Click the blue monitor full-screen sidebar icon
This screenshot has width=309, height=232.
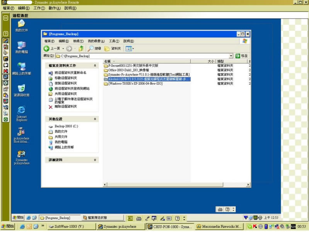[6, 77]
